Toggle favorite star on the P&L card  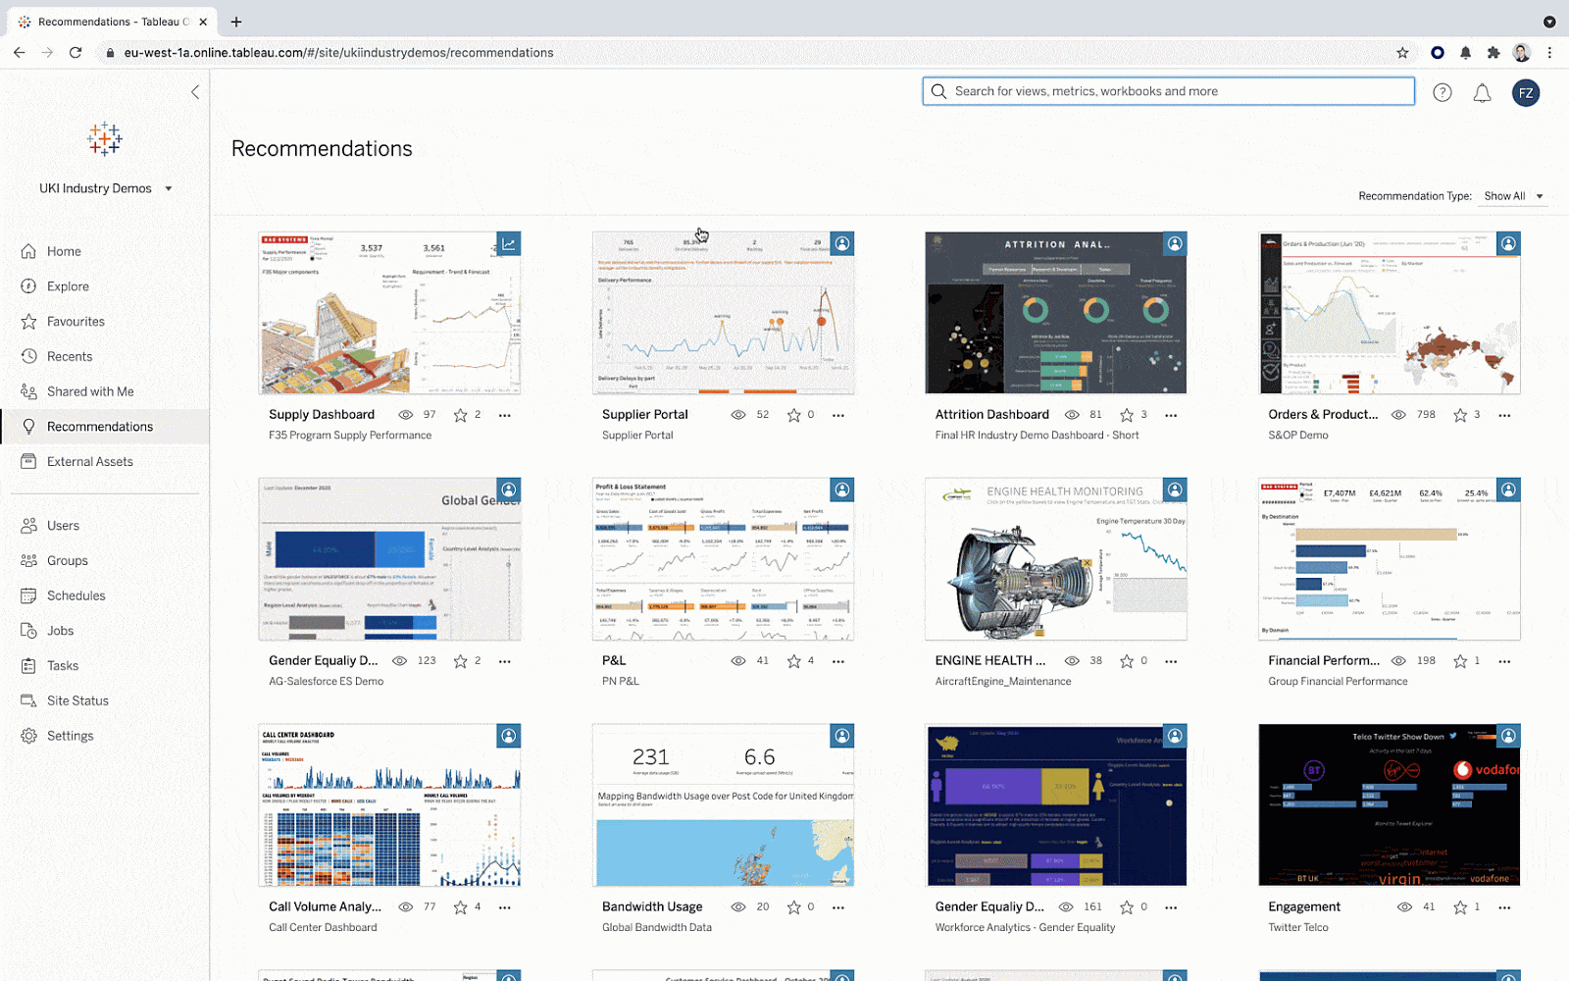click(x=793, y=660)
